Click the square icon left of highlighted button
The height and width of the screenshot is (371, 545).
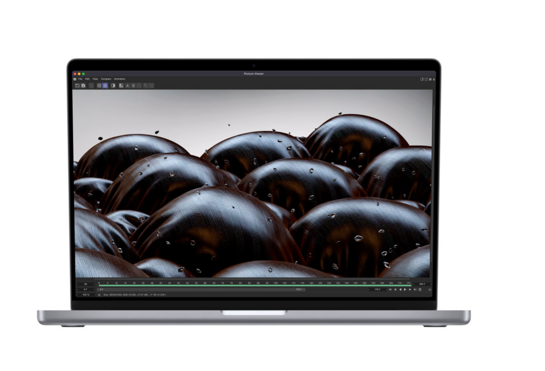[99, 86]
